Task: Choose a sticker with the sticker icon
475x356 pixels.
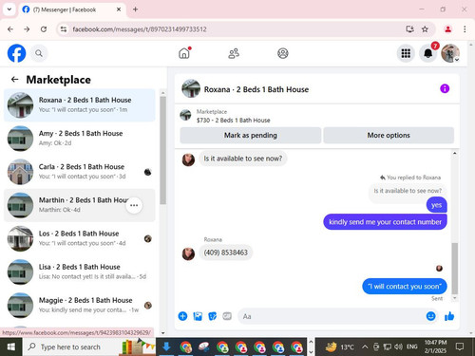Action: point(213,316)
